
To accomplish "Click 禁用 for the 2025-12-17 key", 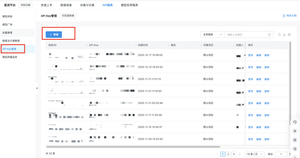I will [x=250, y=55].
